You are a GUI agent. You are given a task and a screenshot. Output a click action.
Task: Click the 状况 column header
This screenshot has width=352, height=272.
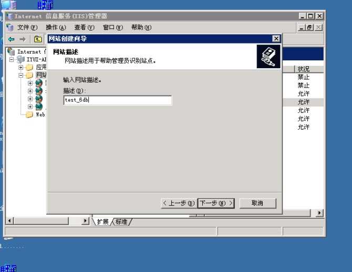coord(309,69)
